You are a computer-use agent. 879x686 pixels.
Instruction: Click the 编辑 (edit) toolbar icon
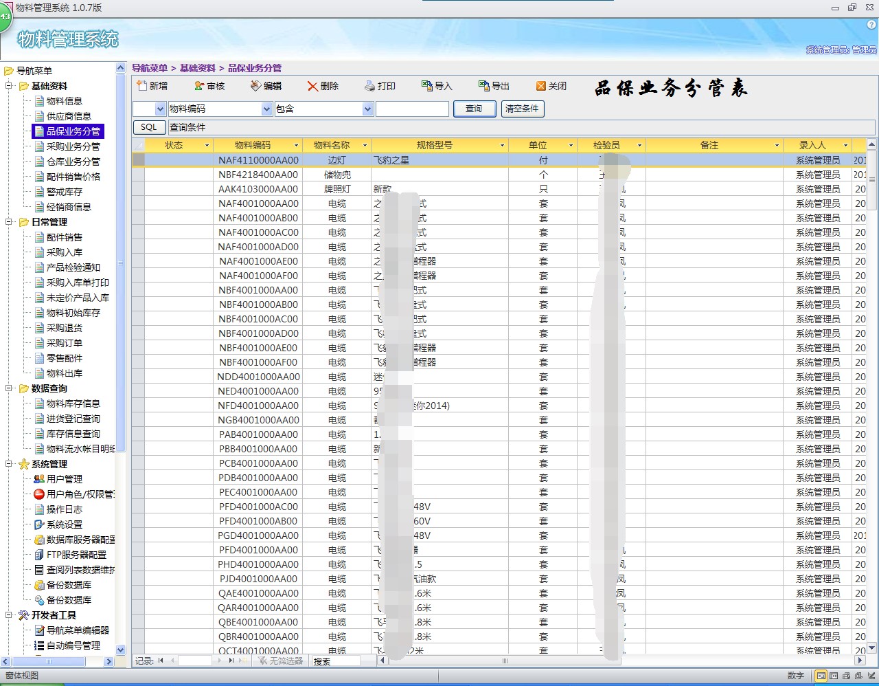pos(256,86)
